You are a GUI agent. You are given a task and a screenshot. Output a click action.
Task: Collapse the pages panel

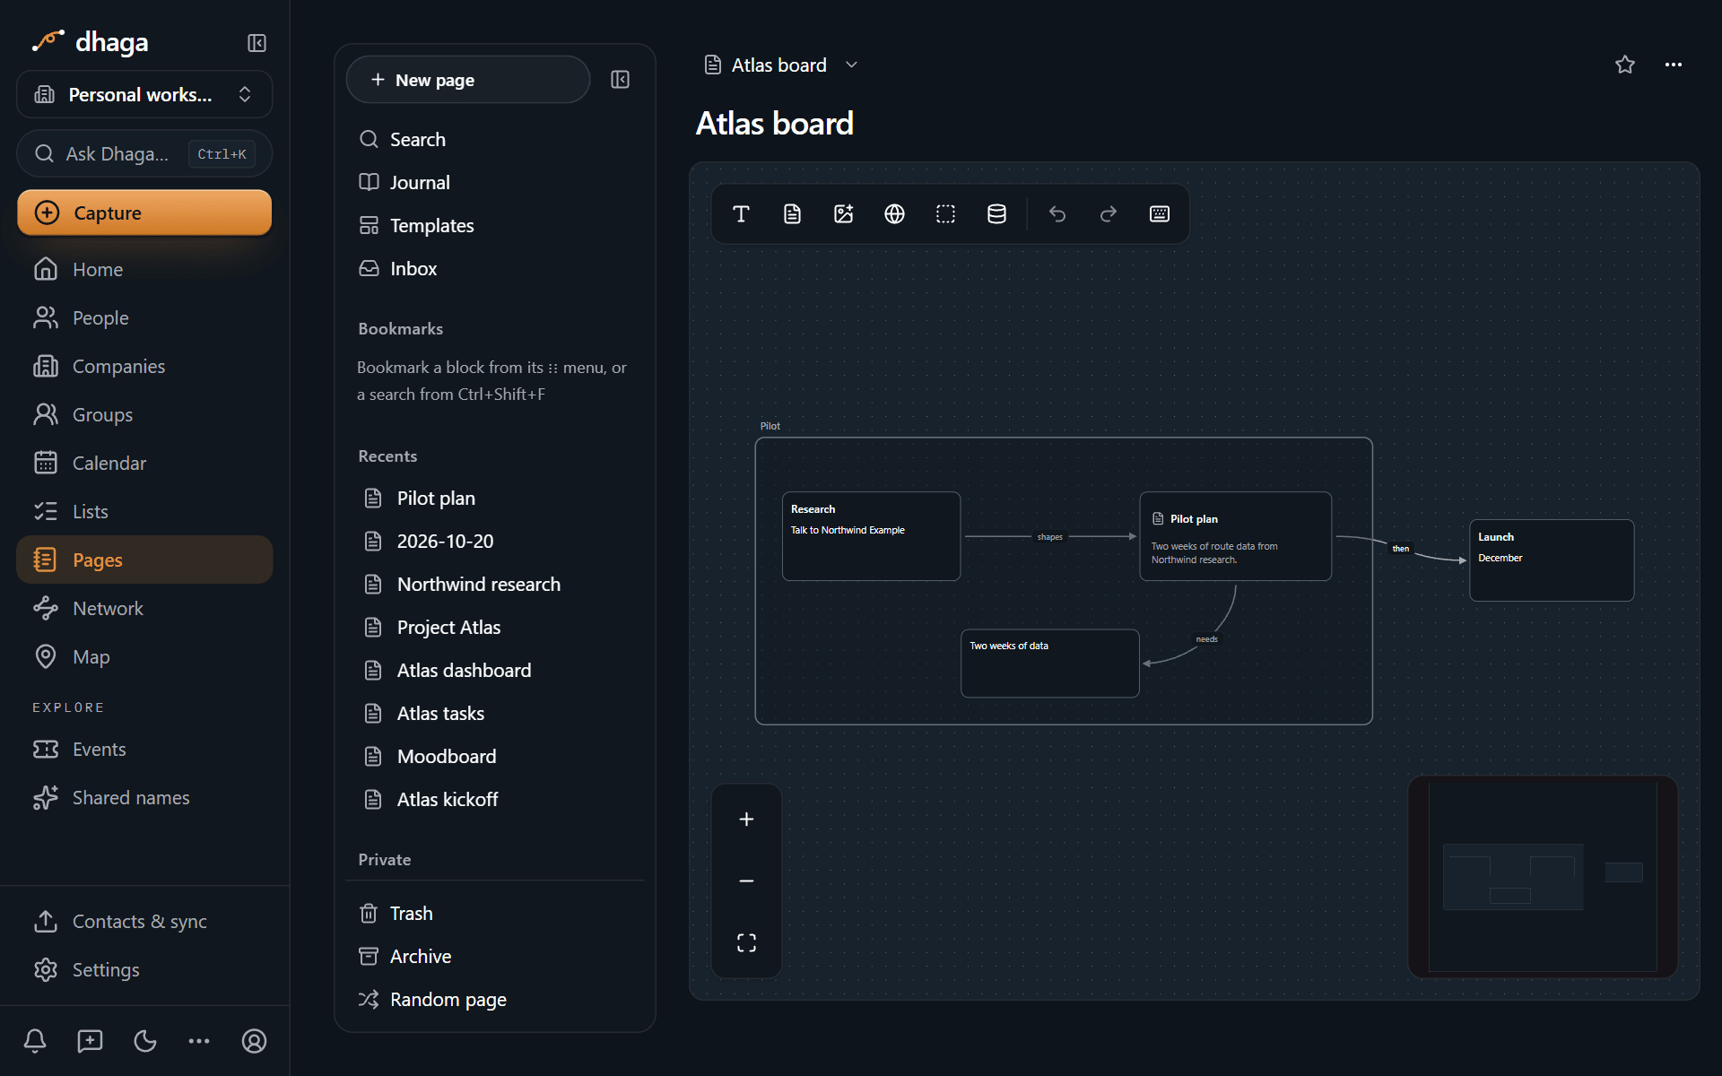point(620,80)
